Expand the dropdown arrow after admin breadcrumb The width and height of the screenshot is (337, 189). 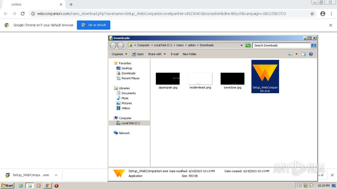coord(198,45)
